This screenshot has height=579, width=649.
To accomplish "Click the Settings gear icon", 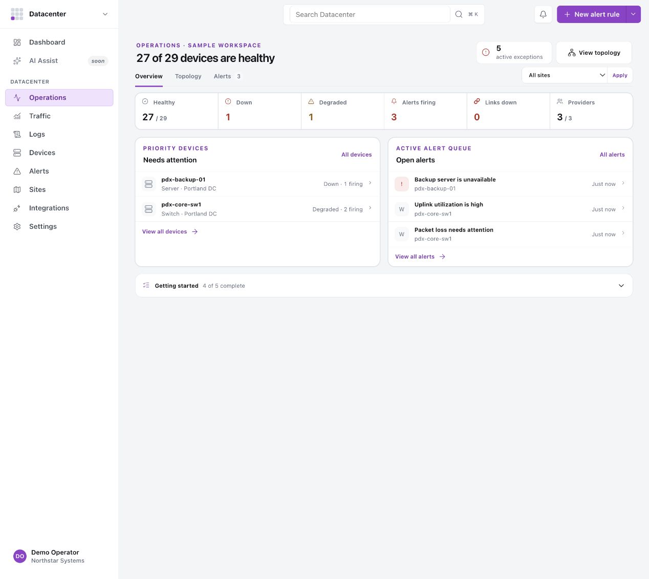I will click(17, 227).
